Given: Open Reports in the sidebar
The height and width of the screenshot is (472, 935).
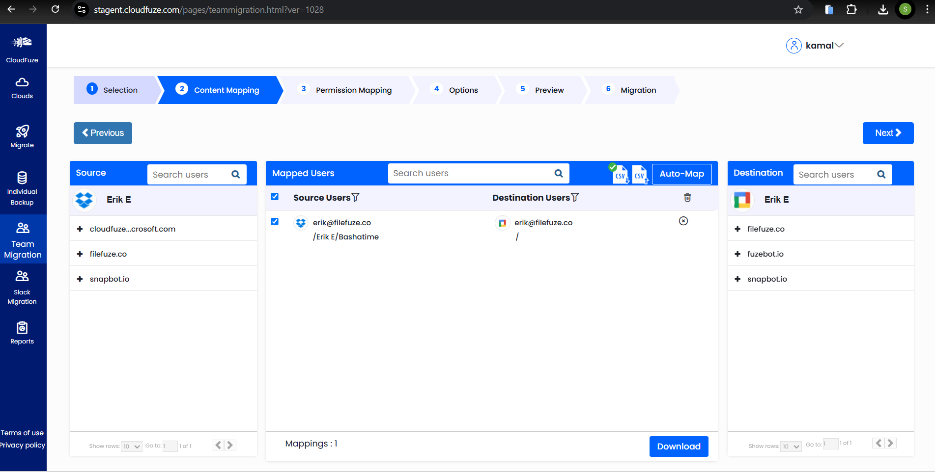Looking at the screenshot, I should 22,333.
